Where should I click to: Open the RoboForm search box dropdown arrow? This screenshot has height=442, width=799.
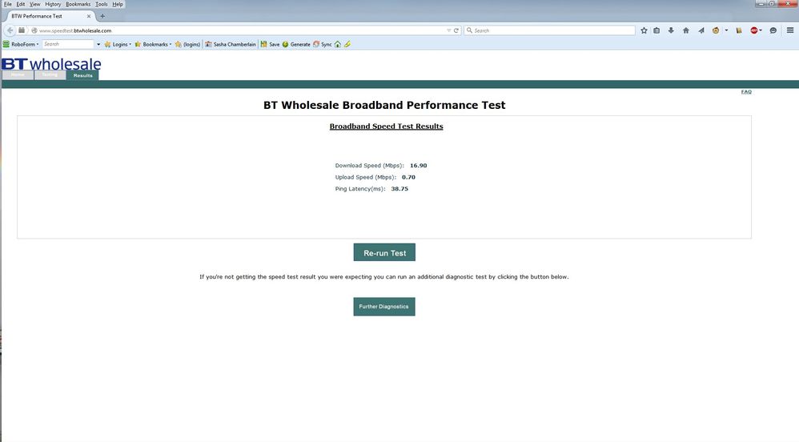tap(98, 44)
